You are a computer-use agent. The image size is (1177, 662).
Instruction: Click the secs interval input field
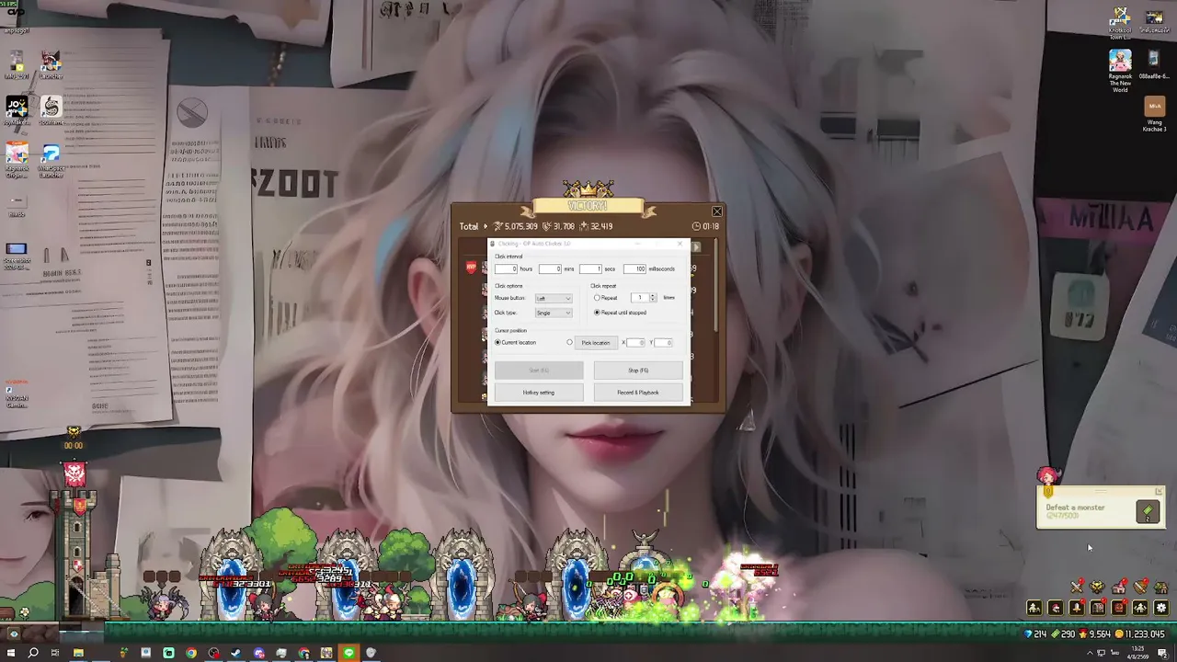(x=590, y=268)
